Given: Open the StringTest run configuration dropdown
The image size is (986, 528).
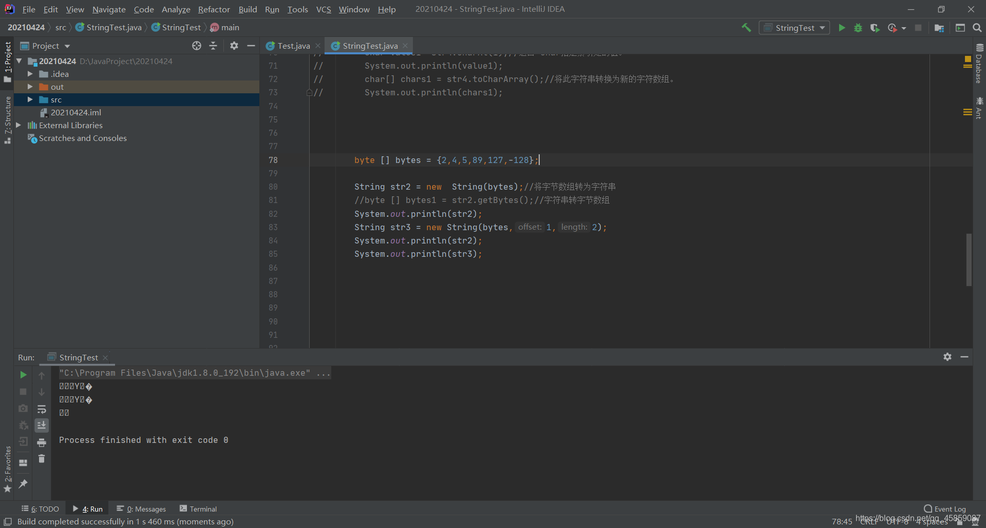Looking at the screenshot, I should click(794, 28).
